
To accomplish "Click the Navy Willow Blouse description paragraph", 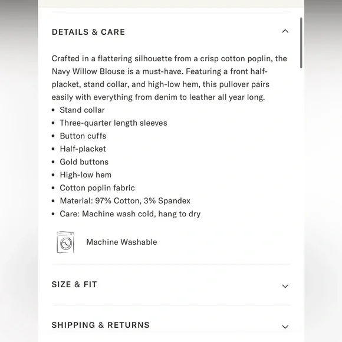I will tap(169, 78).
